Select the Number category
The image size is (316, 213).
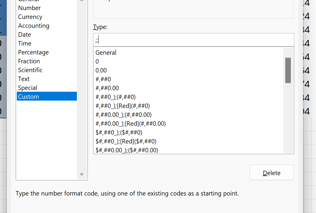click(29, 8)
